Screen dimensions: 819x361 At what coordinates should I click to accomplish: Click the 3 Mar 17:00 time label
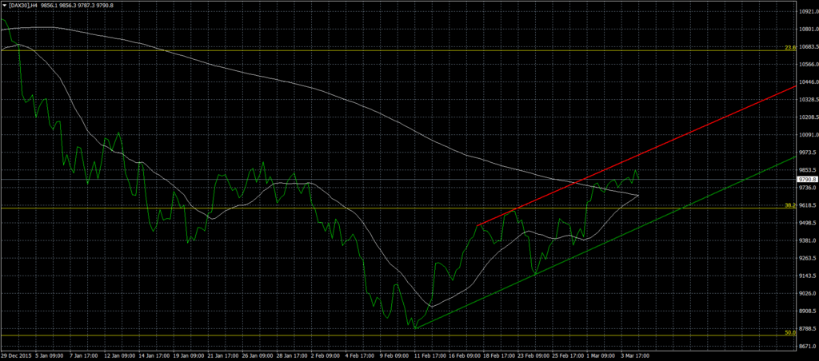pos(633,355)
